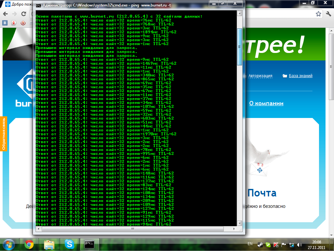Bookmark page with the star icon
Viewport: 334px width, 251px height.
pos(318,14)
